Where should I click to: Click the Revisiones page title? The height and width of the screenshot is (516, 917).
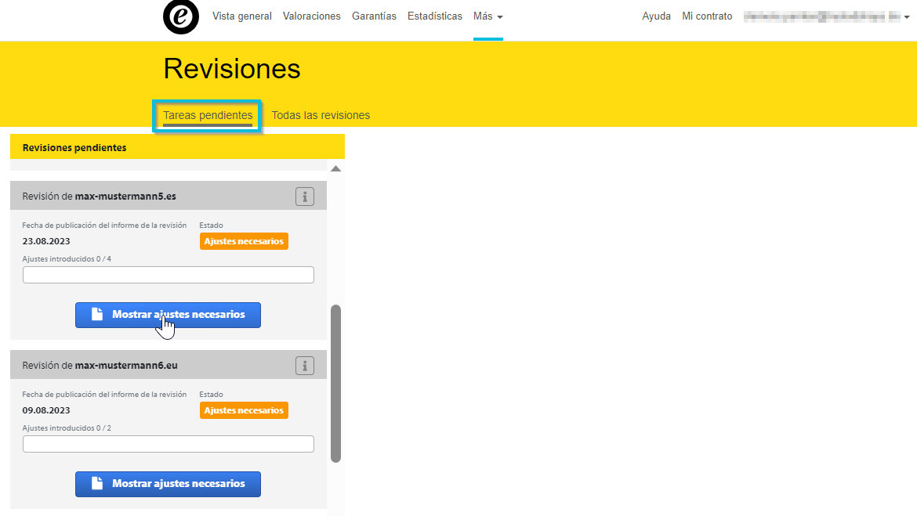point(231,69)
